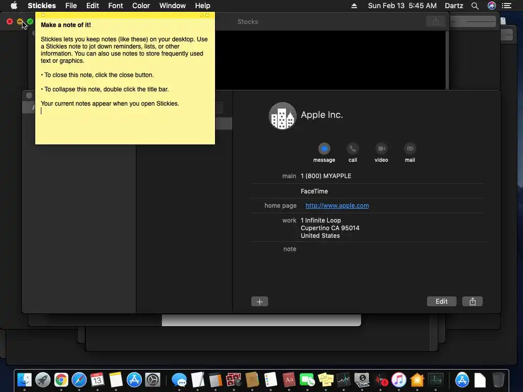Image resolution: width=523 pixels, height=392 pixels.
Task: Open the File menu
Action: (x=71, y=6)
